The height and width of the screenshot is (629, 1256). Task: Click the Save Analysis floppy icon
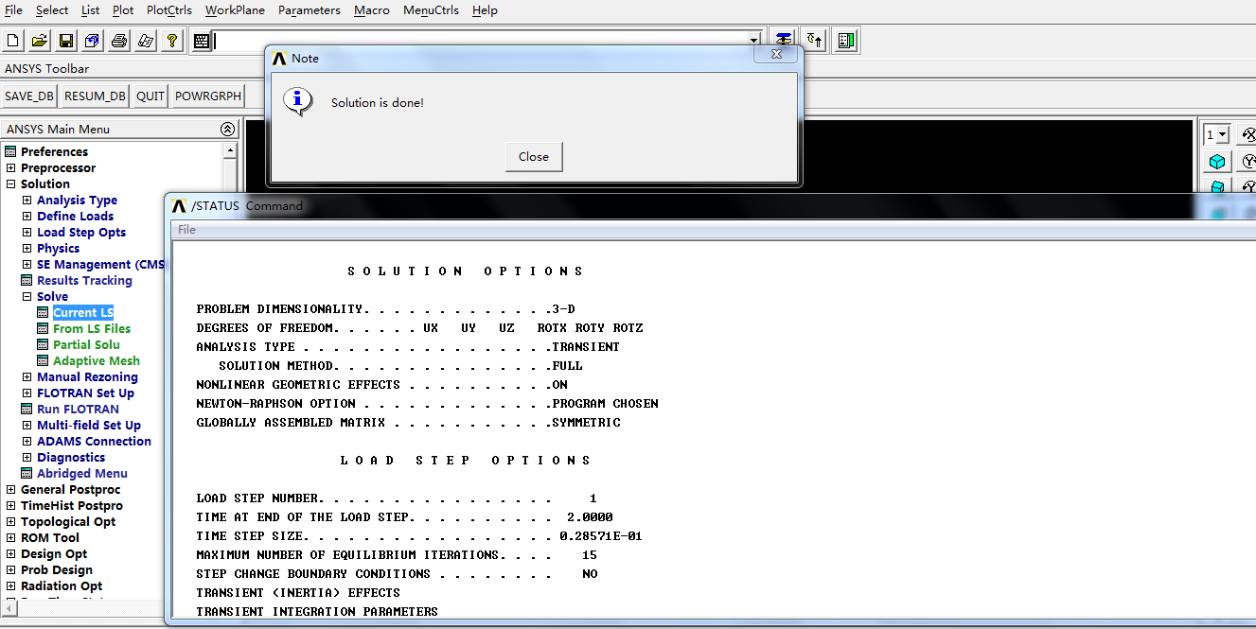point(65,40)
